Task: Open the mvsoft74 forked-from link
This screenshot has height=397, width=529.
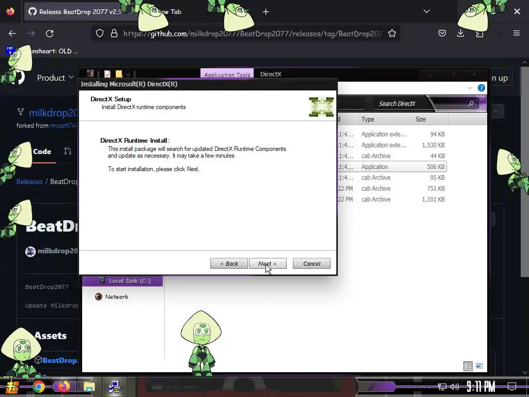Action: coord(64,126)
